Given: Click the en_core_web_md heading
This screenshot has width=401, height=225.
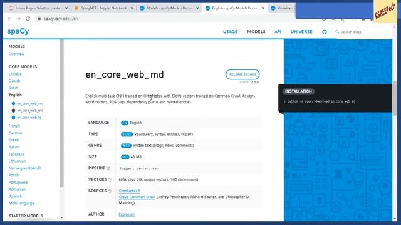Looking at the screenshot, I should pyautogui.click(x=125, y=74).
